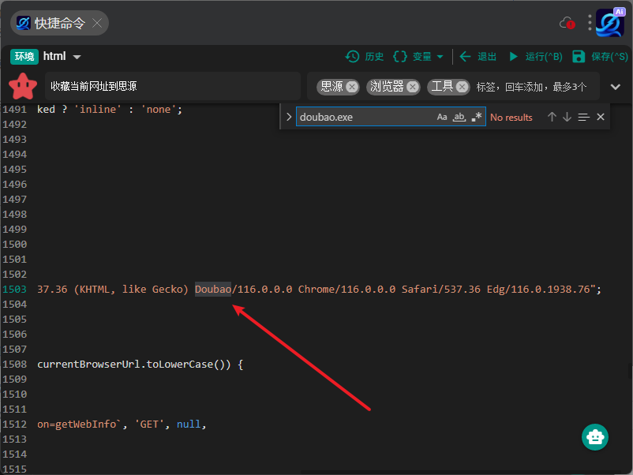The image size is (633, 475).
Task: Click the cloud sync warning icon
Action: click(x=567, y=23)
